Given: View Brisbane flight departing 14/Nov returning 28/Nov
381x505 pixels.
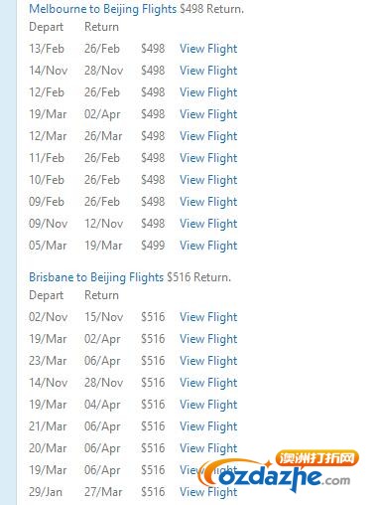Looking at the screenshot, I should 208,383.
